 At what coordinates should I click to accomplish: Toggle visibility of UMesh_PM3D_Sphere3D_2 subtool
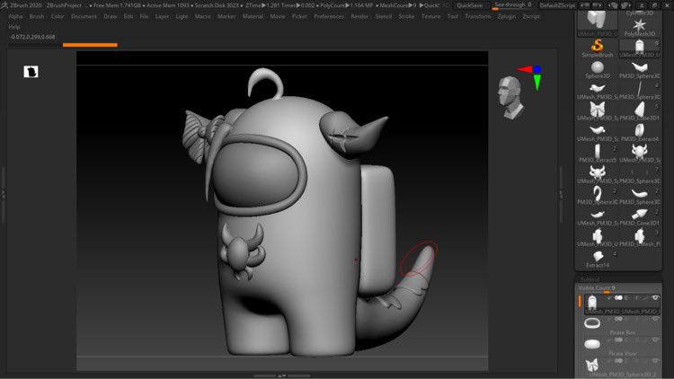click(655, 361)
